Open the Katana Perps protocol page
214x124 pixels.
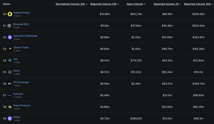tap(22, 13)
